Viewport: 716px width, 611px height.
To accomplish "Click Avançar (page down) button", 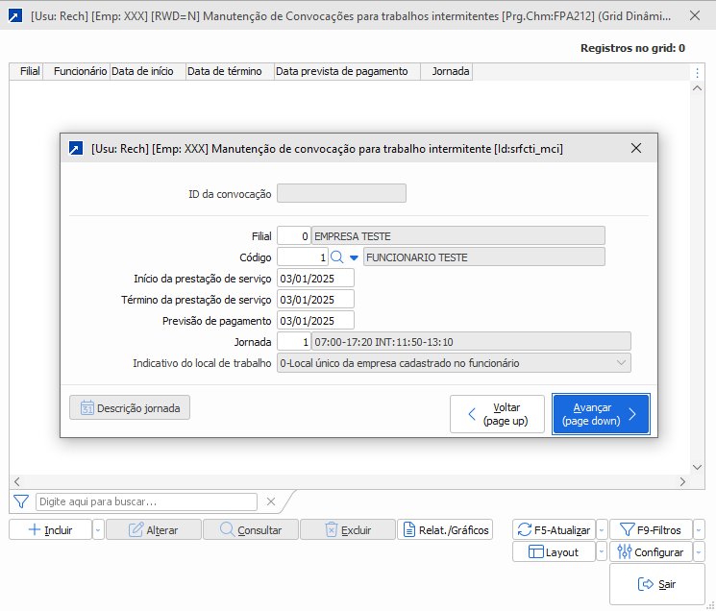I will 601,414.
